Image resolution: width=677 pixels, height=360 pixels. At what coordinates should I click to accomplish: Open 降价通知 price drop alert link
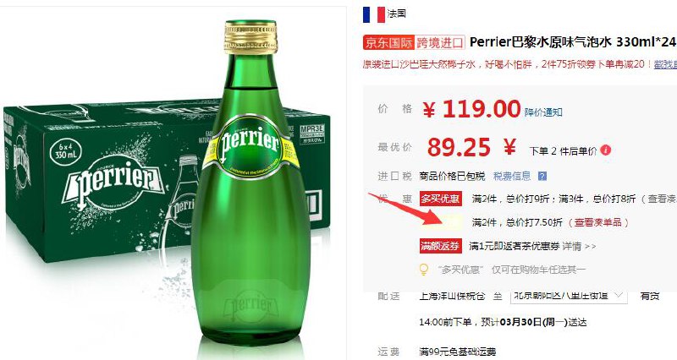pyautogui.click(x=543, y=112)
